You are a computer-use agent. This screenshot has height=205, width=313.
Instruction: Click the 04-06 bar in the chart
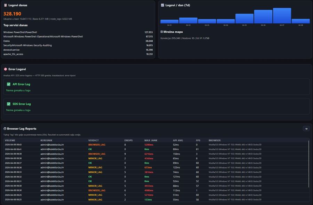tap(263, 17)
